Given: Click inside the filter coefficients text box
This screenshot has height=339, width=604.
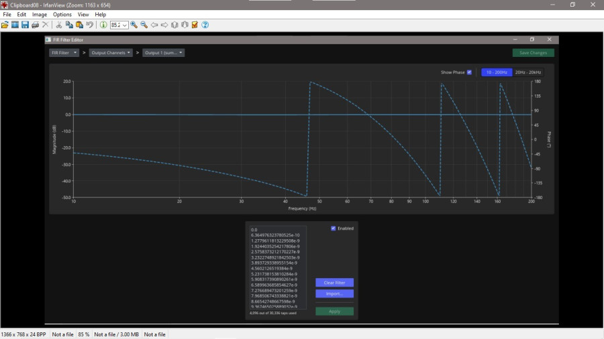Looking at the screenshot, I should (278, 267).
